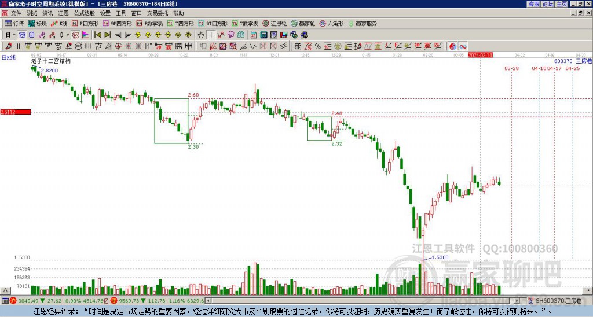Open the calculator icon
Screen dimensions: 593x317
tap(263, 35)
